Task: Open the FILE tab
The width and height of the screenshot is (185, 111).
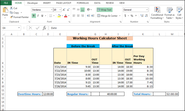Action: [x=6, y=3]
